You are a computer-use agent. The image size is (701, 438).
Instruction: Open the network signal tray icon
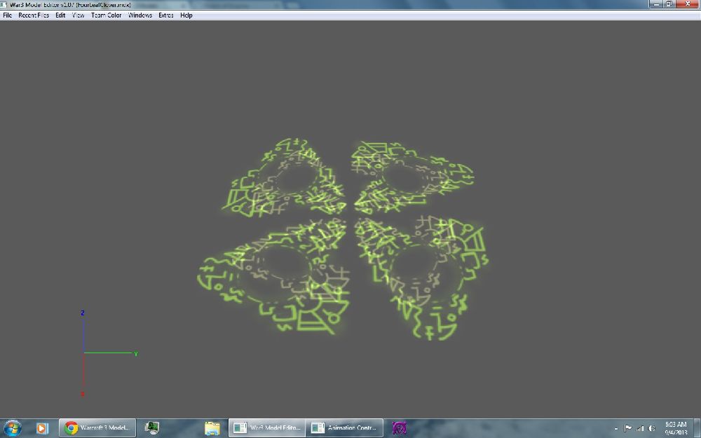pyautogui.click(x=640, y=428)
